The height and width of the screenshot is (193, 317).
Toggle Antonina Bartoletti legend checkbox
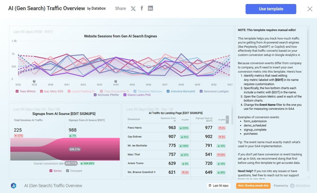[168, 91]
